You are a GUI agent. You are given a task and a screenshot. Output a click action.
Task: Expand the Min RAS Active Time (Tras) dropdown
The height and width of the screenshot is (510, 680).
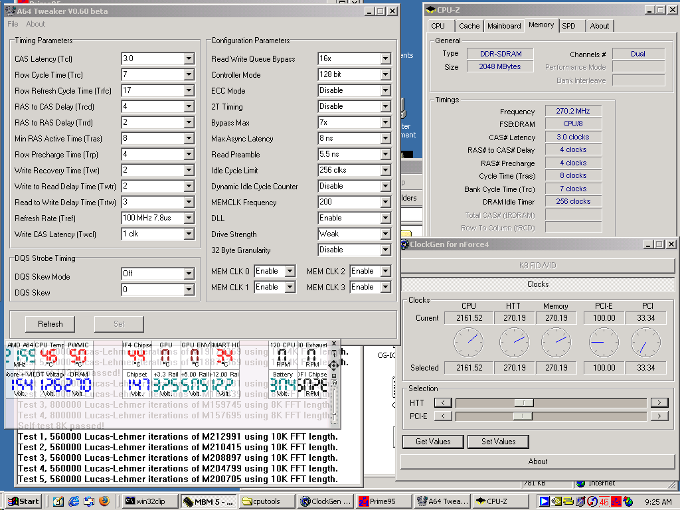click(189, 138)
